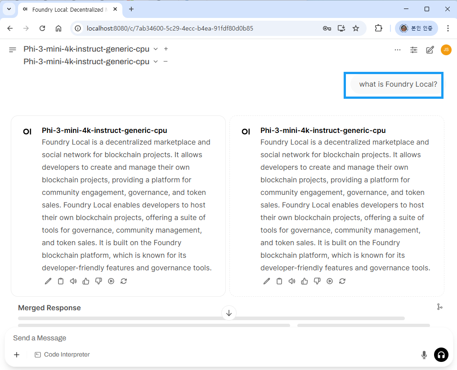Click the merge branch icon beside Merged Response

click(x=440, y=307)
